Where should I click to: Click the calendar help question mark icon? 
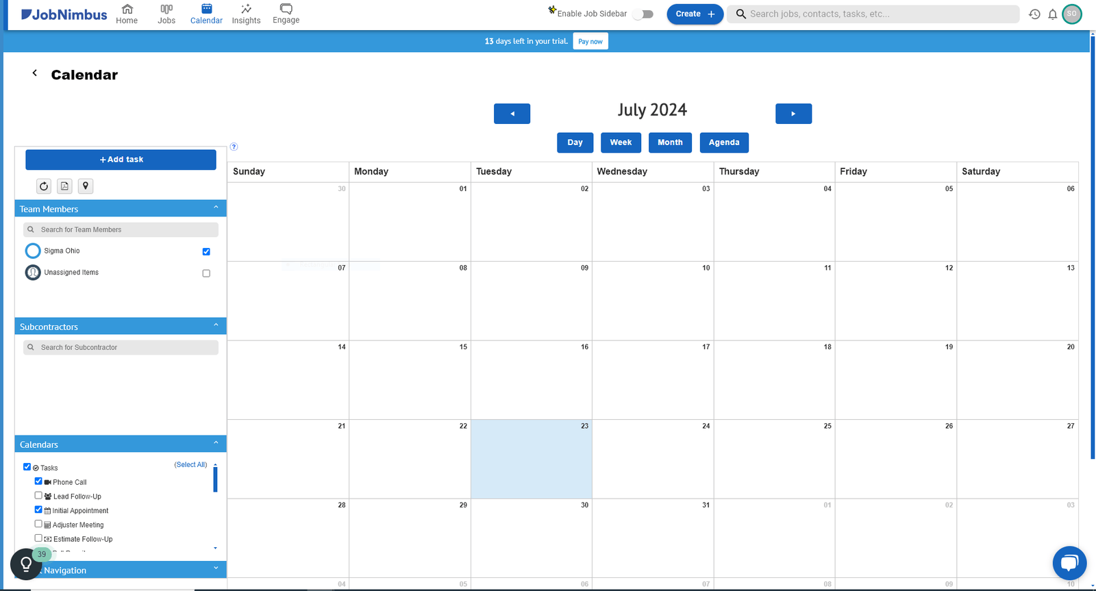point(234,147)
